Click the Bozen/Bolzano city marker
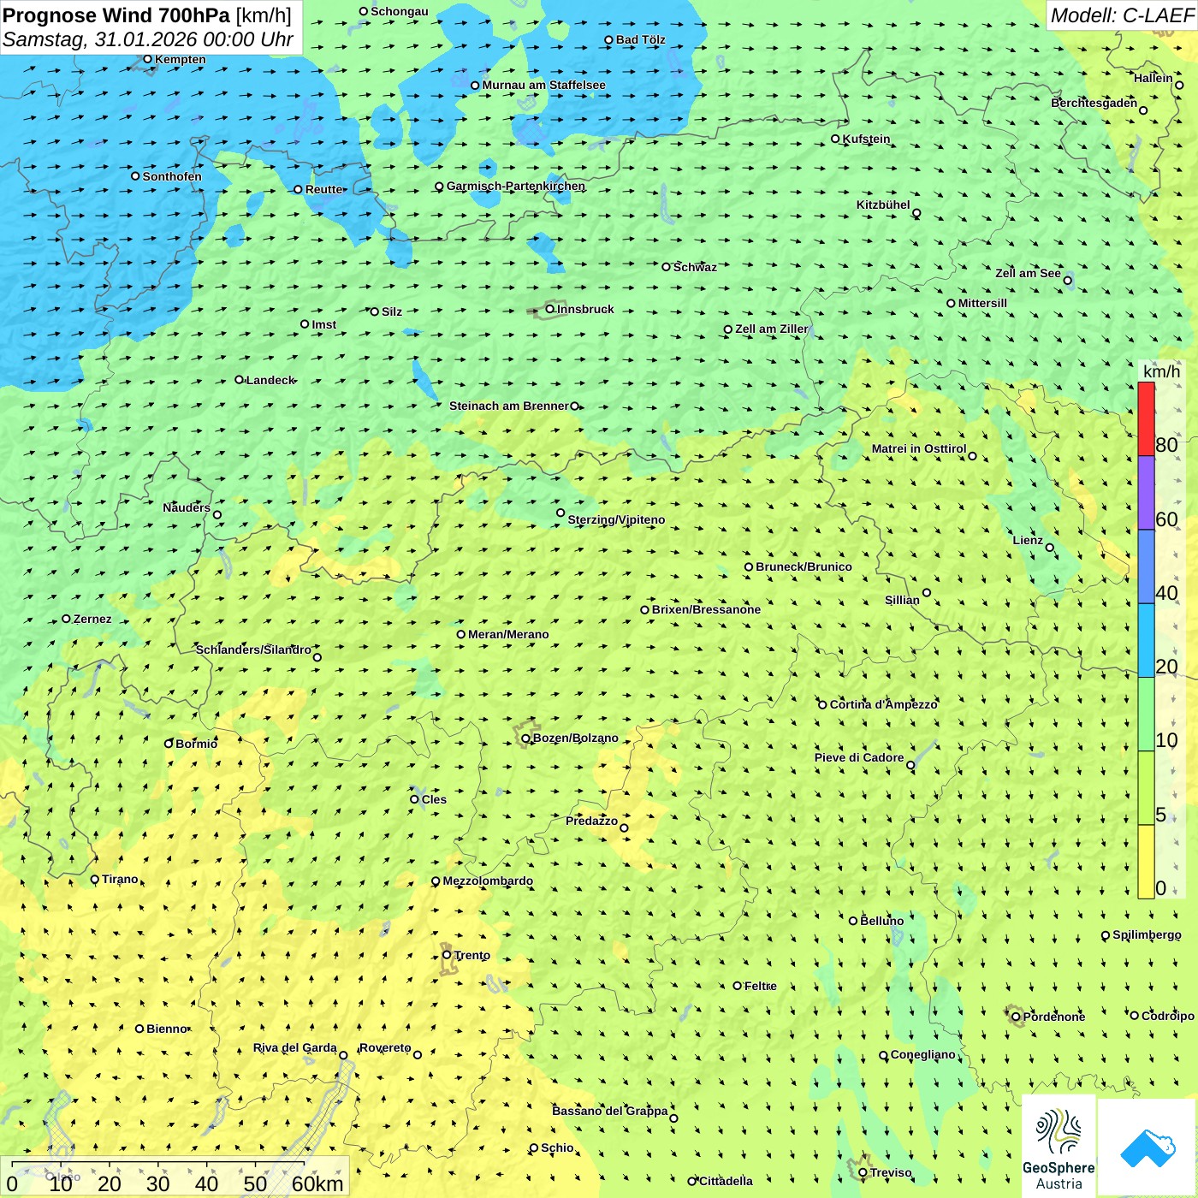Screen dimensions: 1198x1198 point(525,738)
